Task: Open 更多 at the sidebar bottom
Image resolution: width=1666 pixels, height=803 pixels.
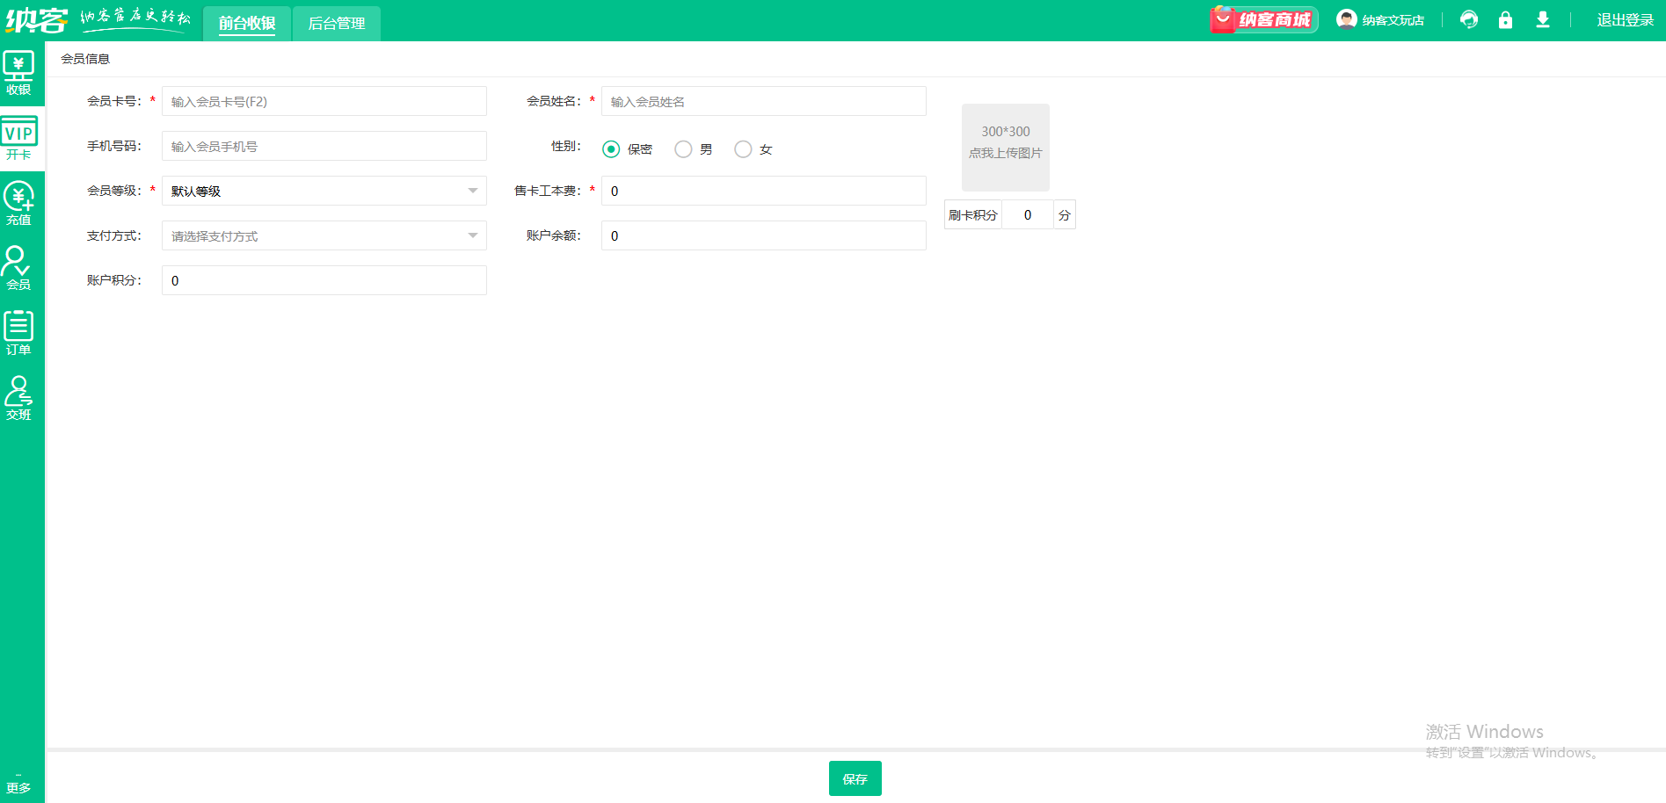Action: pyautogui.click(x=18, y=785)
